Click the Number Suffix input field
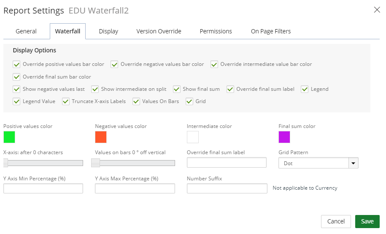The image size is (386, 234). point(227,188)
